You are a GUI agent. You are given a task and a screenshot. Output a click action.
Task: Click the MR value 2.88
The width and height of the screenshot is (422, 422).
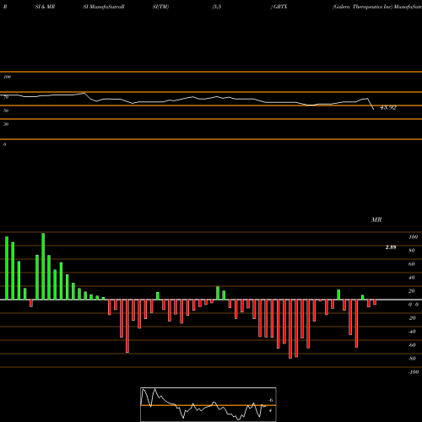click(391, 247)
